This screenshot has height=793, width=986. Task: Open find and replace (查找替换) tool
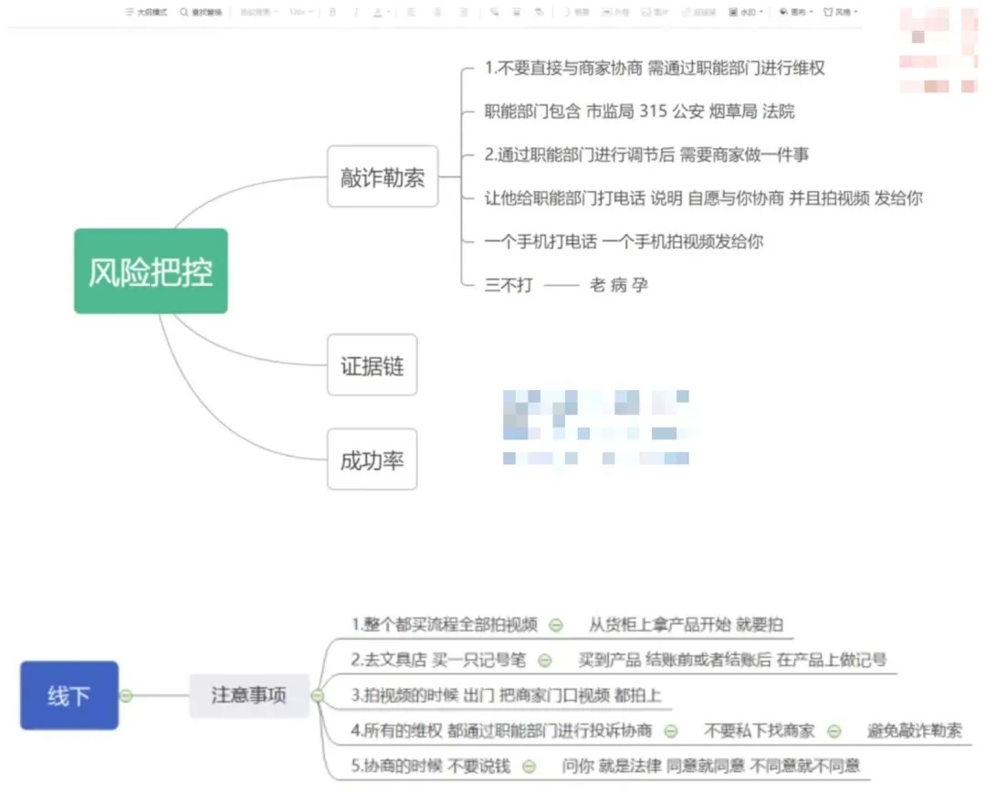201,12
